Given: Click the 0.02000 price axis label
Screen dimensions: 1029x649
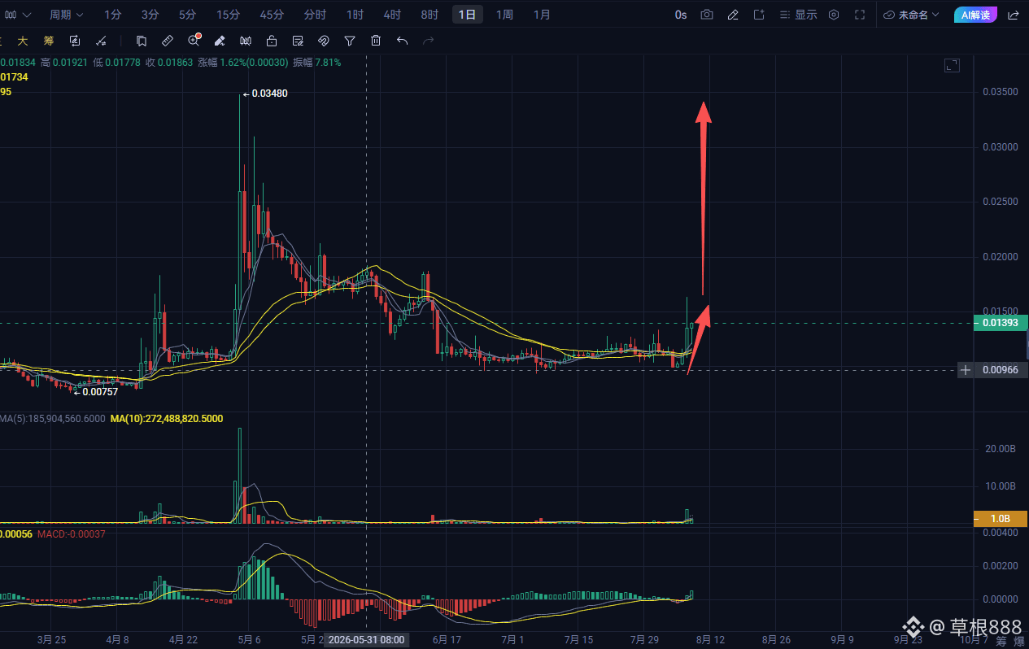Looking at the screenshot, I should tap(1000, 257).
